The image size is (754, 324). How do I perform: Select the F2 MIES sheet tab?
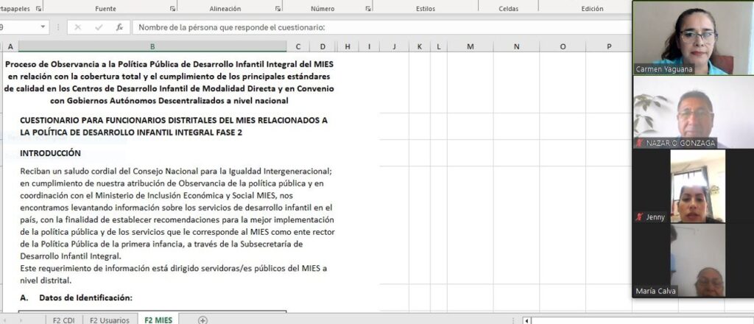(158, 320)
